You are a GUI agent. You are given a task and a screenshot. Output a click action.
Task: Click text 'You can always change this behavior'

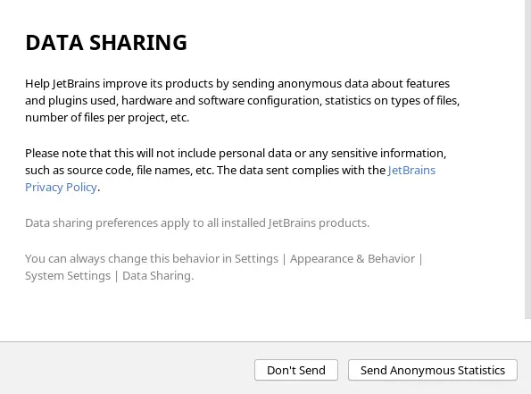pos(122,259)
